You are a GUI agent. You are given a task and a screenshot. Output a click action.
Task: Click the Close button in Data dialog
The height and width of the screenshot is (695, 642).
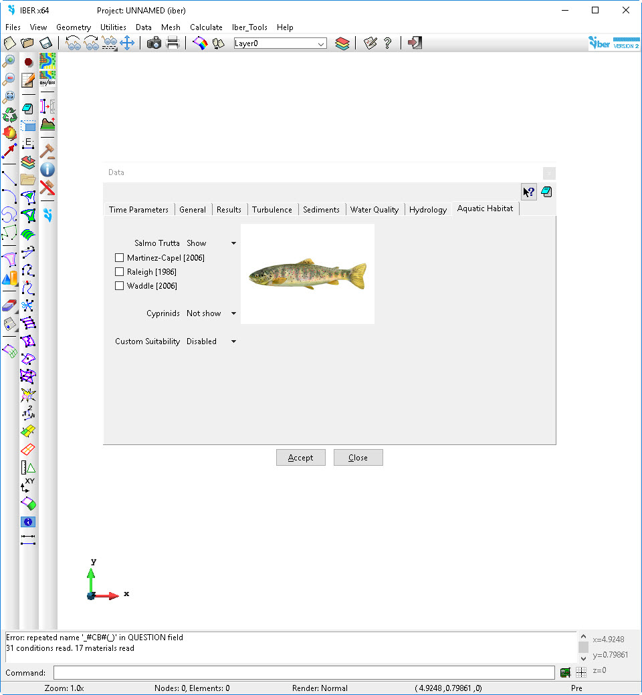pyautogui.click(x=358, y=458)
